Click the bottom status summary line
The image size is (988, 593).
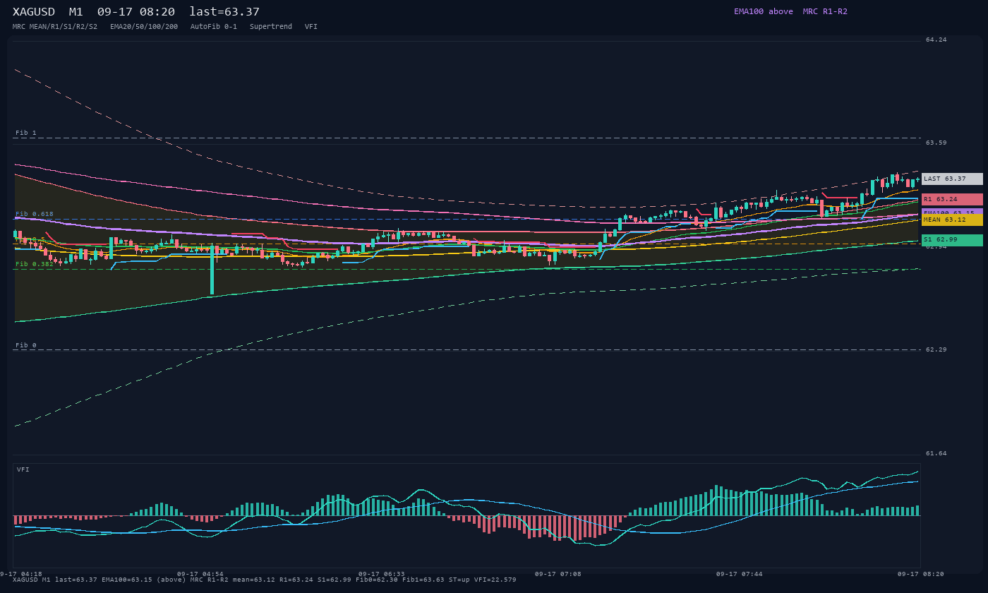tap(265, 580)
